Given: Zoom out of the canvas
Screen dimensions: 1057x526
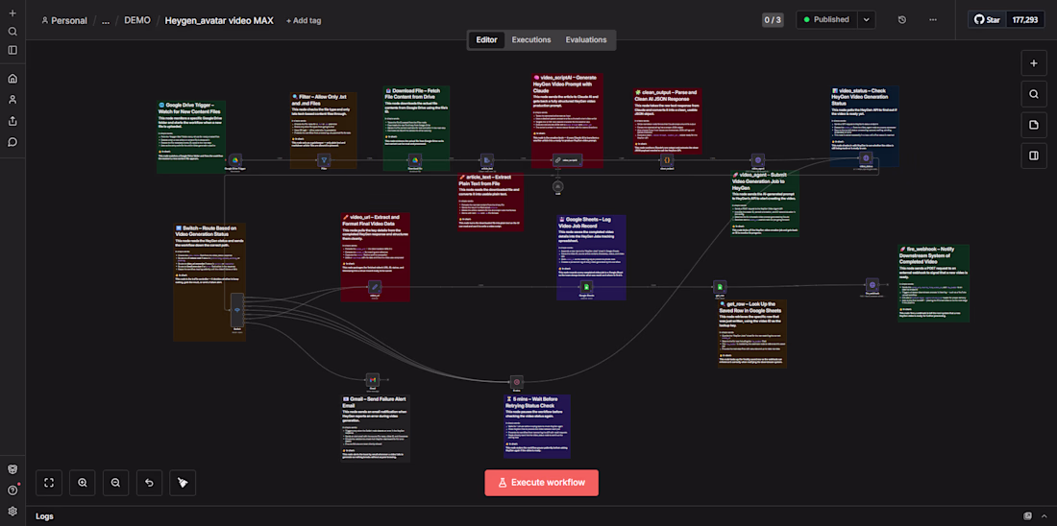Looking at the screenshot, I should pos(115,482).
